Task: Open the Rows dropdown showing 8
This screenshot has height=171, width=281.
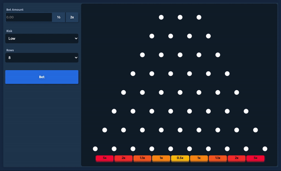Action: (42, 57)
